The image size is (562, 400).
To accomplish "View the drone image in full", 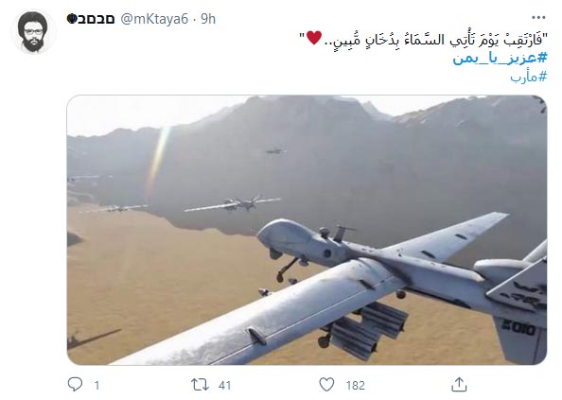I will 307,230.
